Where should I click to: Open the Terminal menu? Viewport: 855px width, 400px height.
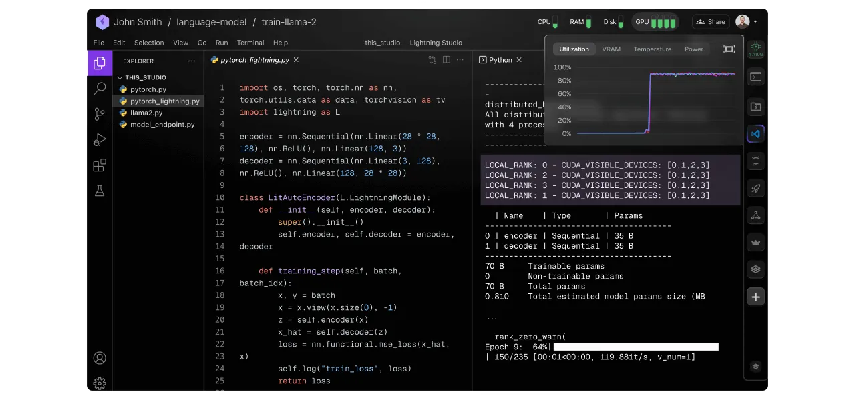pos(250,42)
